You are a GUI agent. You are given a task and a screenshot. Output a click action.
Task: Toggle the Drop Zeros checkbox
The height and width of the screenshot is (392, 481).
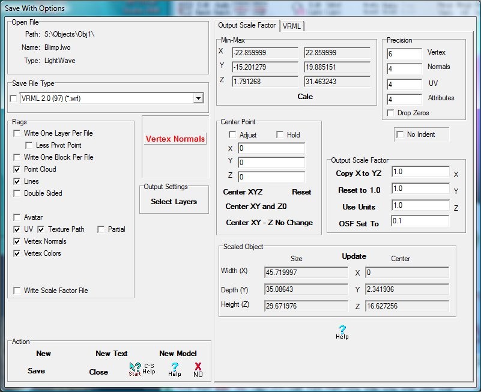click(392, 113)
